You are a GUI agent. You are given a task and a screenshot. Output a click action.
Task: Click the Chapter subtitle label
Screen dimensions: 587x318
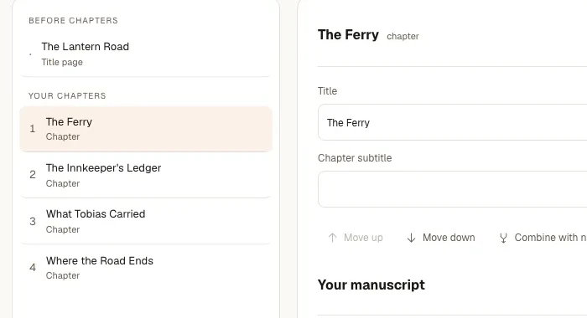pyautogui.click(x=355, y=158)
